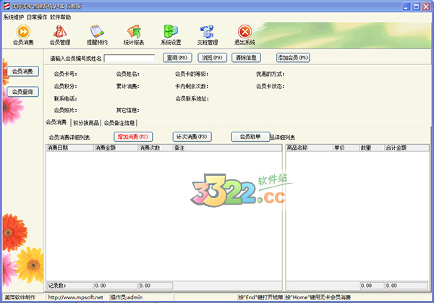
Task: Click the 合计金额 column header
Action: 407,148
